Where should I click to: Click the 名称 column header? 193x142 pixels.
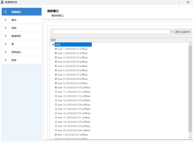pos(71,40)
